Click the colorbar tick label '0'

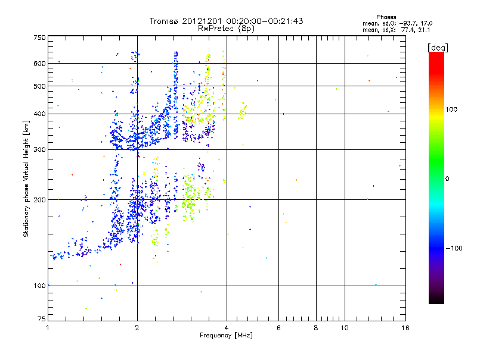[x=447, y=179]
